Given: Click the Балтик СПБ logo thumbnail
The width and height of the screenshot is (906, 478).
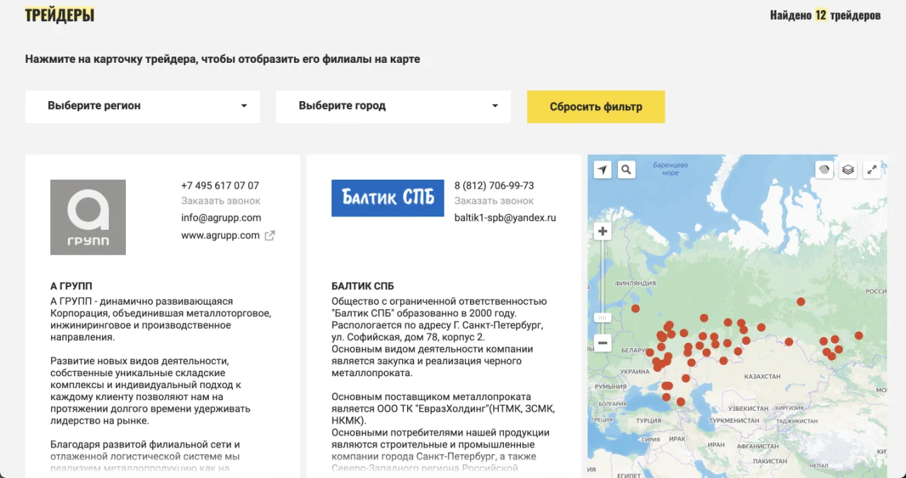Looking at the screenshot, I should pyautogui.click(x=387, y=199).
